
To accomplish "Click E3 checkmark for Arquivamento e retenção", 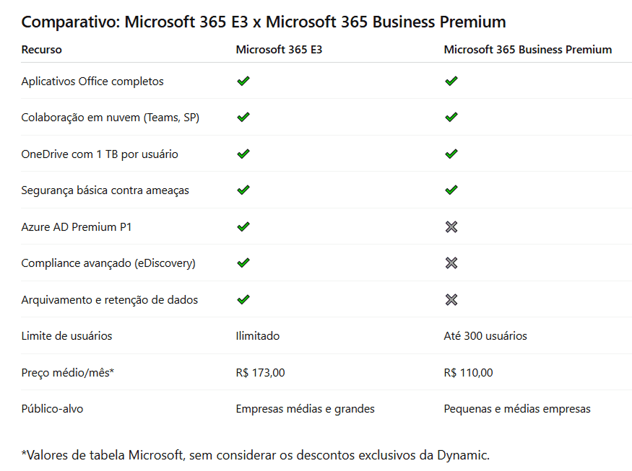I will click(243, 299).
